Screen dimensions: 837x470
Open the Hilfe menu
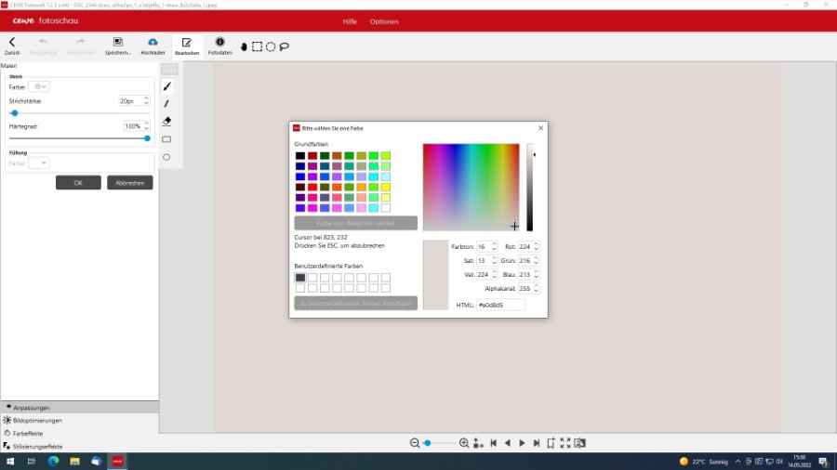(350, 22)
